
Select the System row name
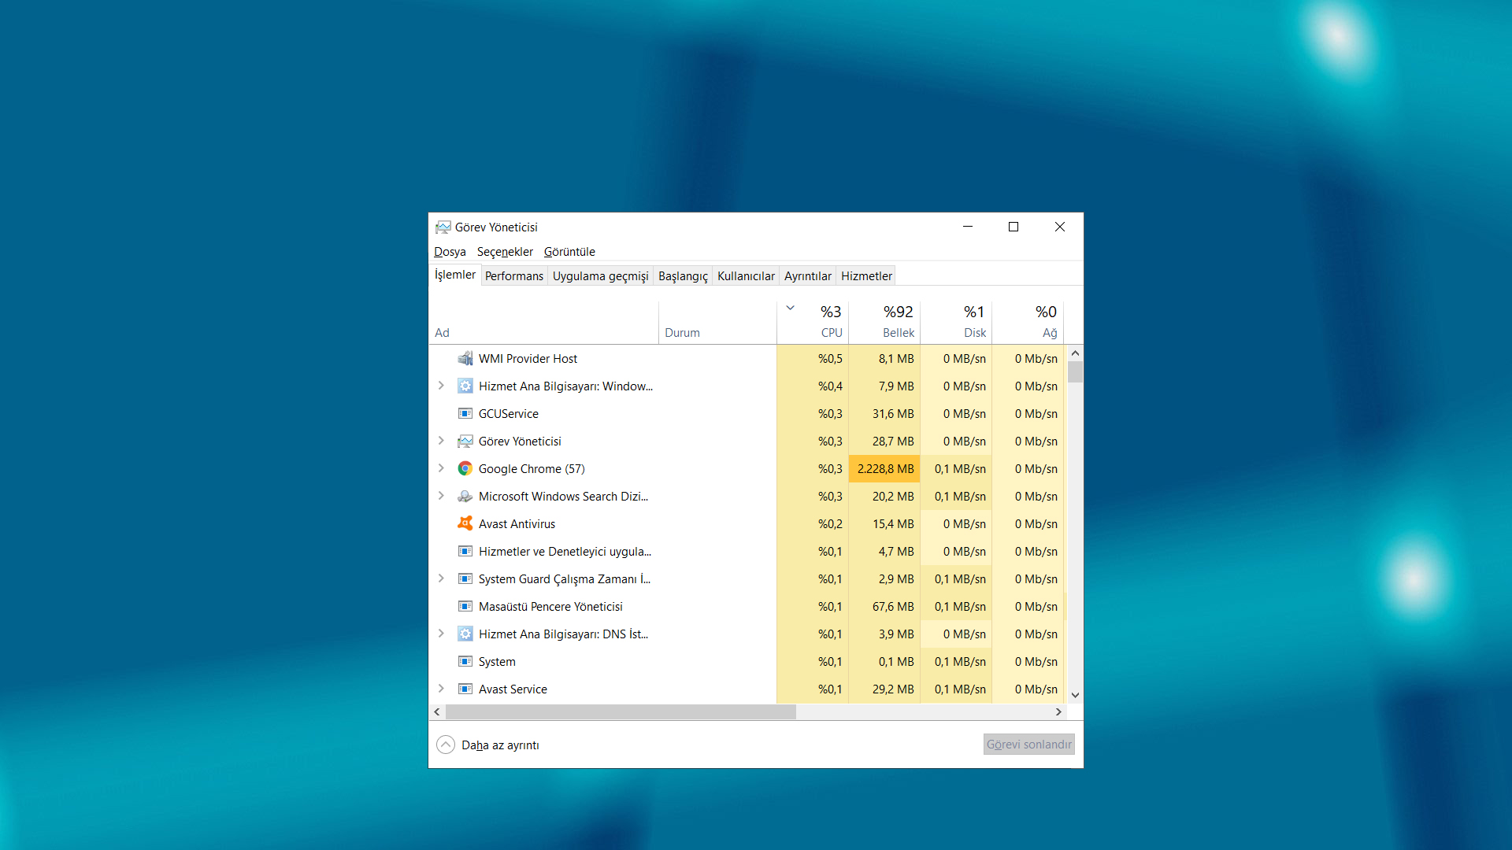497,662
